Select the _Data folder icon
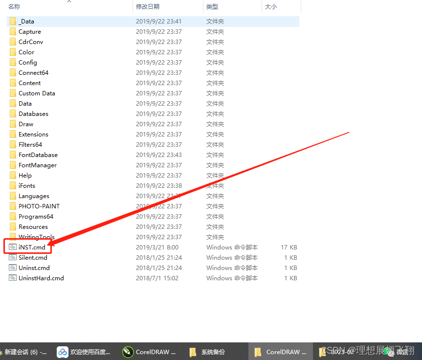422x360 pixels. click(13, 21)
